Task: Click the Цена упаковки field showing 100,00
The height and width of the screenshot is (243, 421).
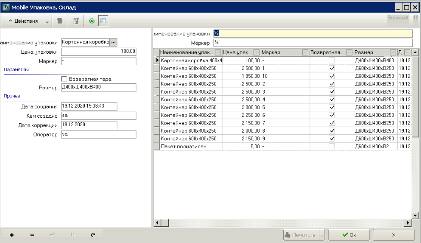Action: 99,52
